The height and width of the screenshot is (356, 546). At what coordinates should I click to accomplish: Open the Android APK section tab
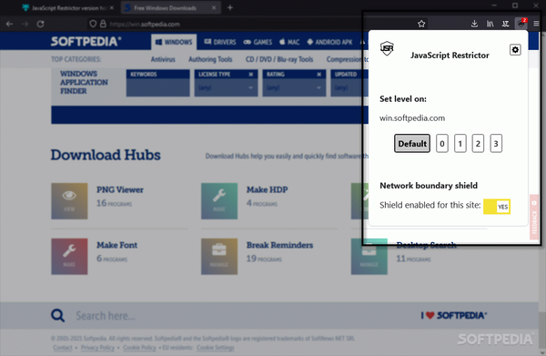(329, 42)
